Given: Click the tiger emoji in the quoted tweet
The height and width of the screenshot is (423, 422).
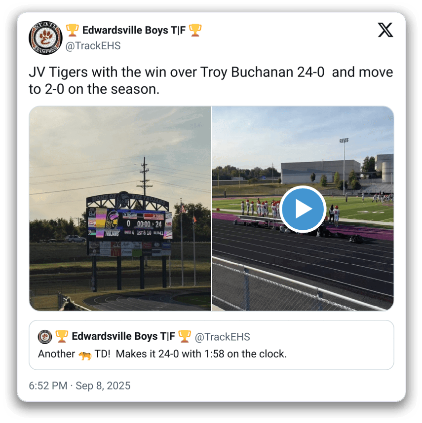Looking at the screenshot, I should pos(85,355).
